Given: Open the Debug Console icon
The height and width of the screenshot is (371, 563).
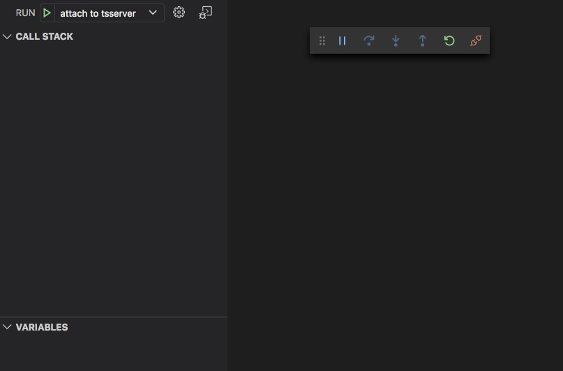Looking at the screenshot, I should pos(205,13).
